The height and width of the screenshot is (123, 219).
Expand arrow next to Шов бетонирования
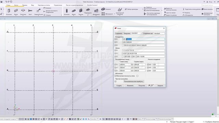[162, 10]
